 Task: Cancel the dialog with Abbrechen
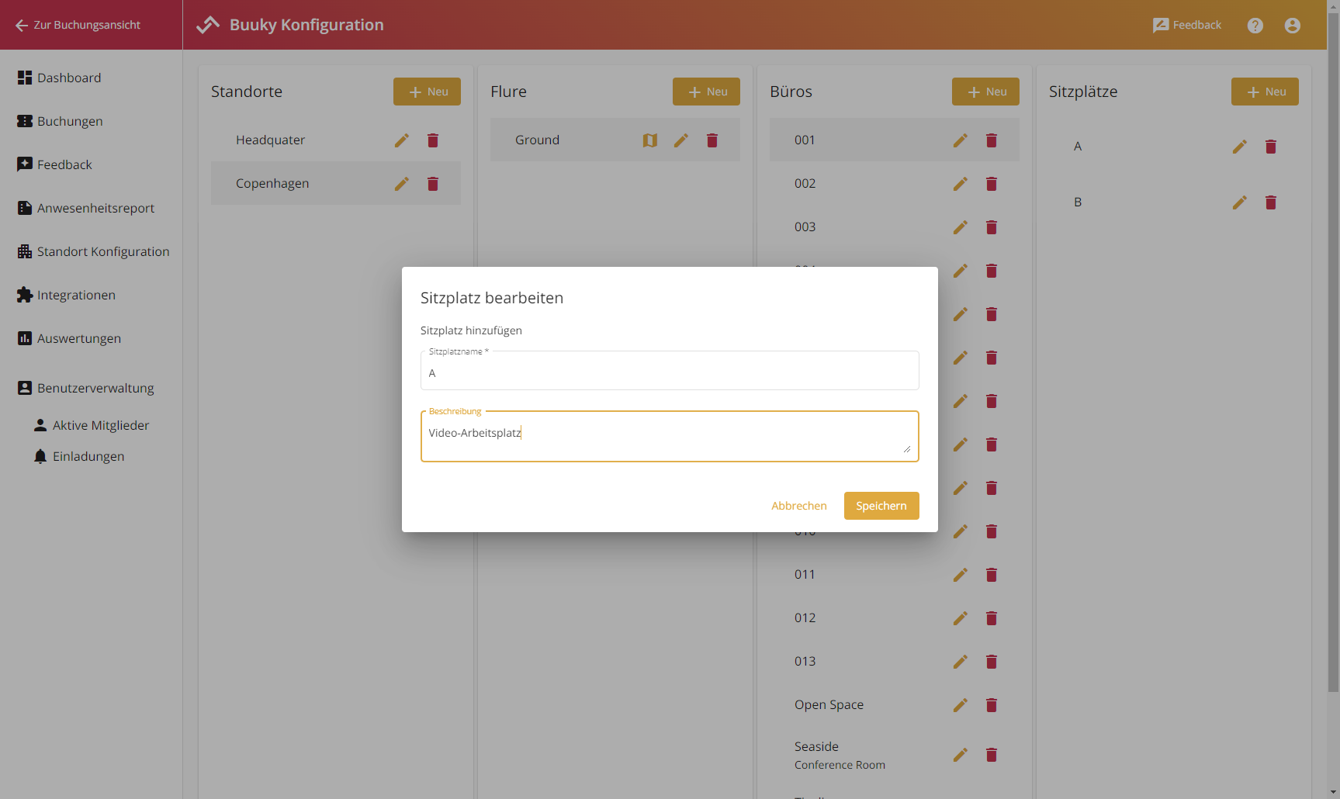point(799,506)
